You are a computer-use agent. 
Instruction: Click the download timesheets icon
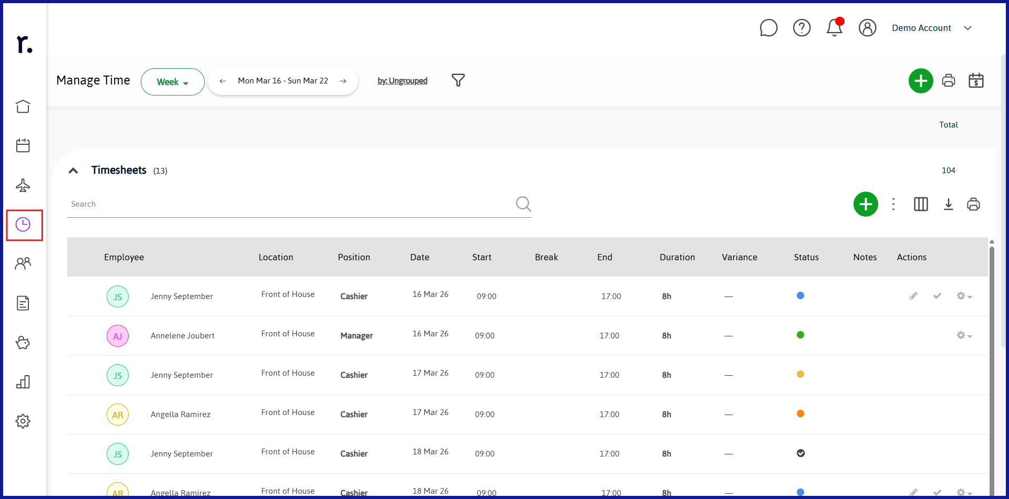click(x=949, y=204)
